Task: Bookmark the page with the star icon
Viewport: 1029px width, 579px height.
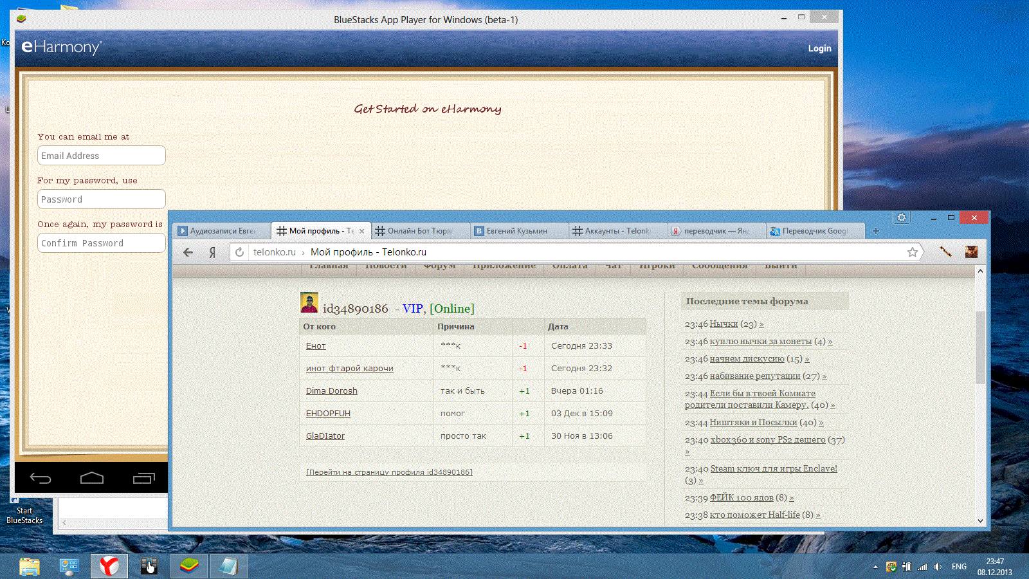Action: pyautogui.click(x=913, y=252)
